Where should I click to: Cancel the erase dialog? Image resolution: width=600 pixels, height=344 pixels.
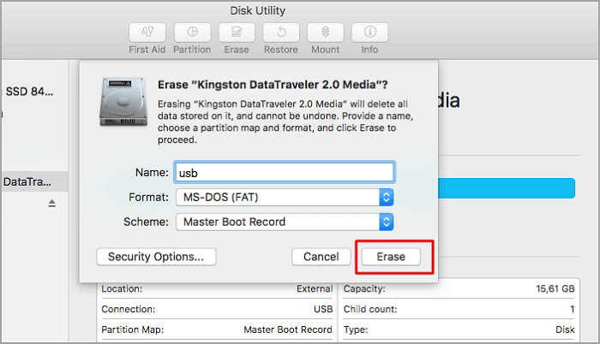pos(321,257)
